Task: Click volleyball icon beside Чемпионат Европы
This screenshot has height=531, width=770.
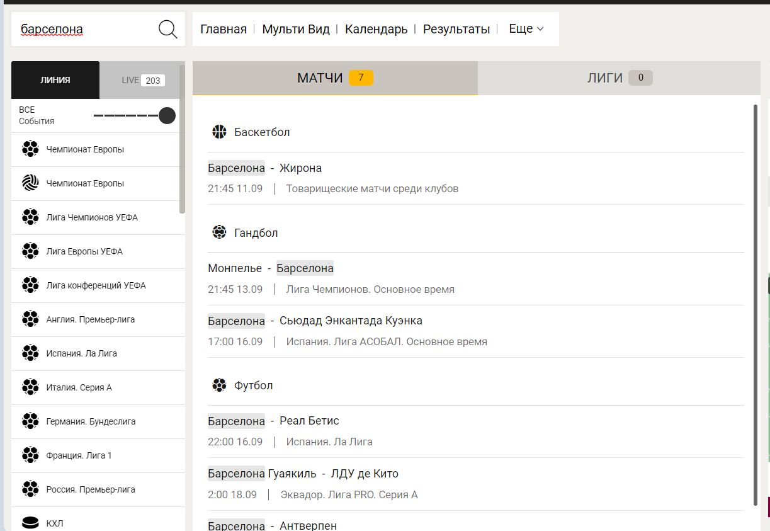Action: coord(30,183)
